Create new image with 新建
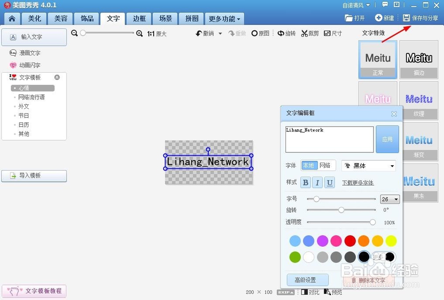The image size is (444, 300). tap(384, 18)
